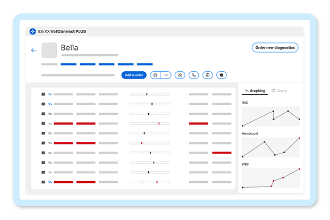Toggle blue graph icon in last result row

pos(50,182)
